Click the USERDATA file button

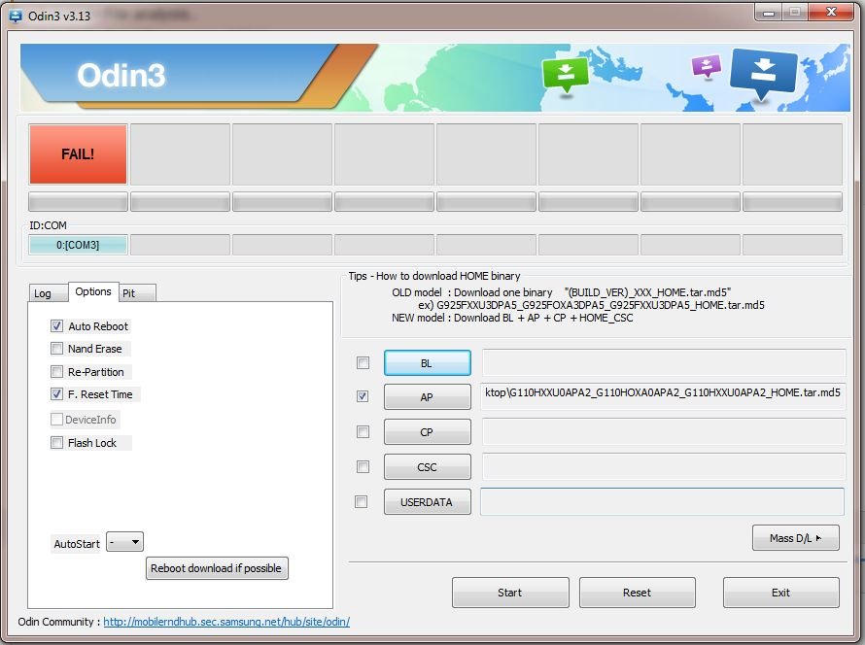tap(428, 501)
